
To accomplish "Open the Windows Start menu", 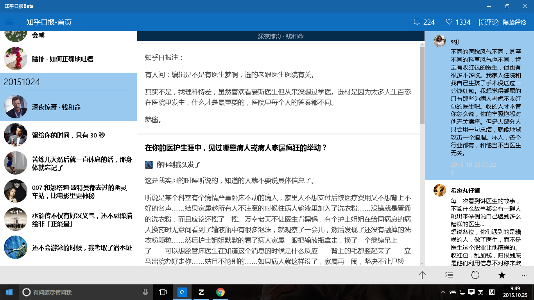I will pos(9,292).
